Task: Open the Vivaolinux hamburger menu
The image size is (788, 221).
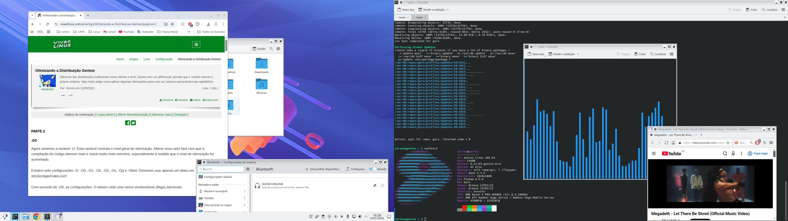Action: point(196,45)
